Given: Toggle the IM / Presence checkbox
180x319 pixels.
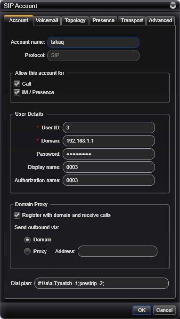Looking at the screenshot, I should tap(17, 92).
